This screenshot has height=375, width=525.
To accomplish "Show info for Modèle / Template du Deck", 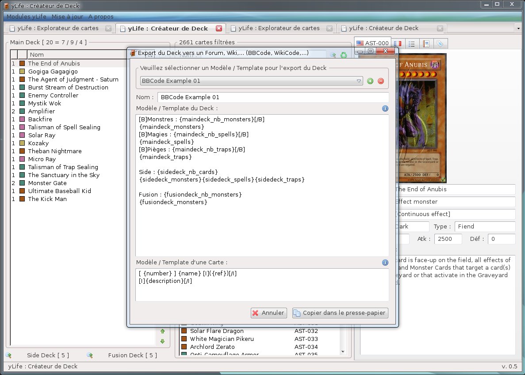I will pyautogui.click(x=385, y=108).
